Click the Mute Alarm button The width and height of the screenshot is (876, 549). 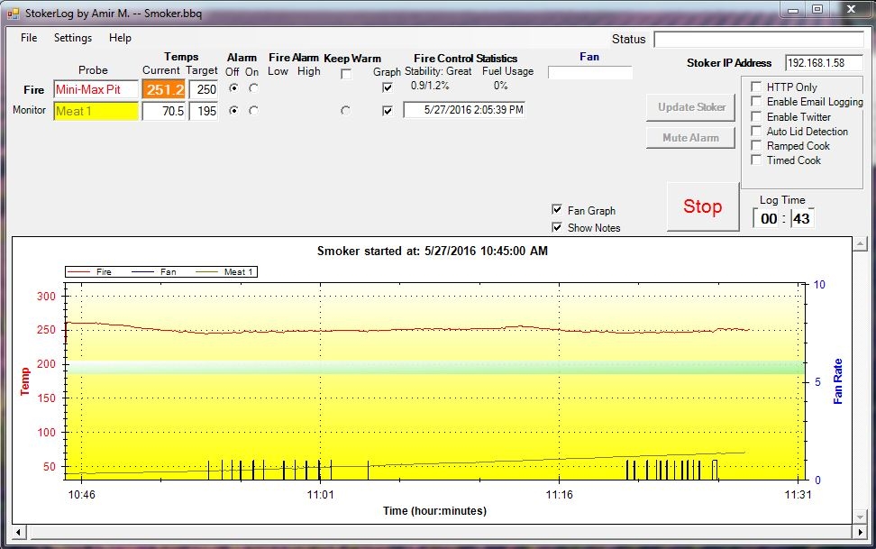point(691,138)
